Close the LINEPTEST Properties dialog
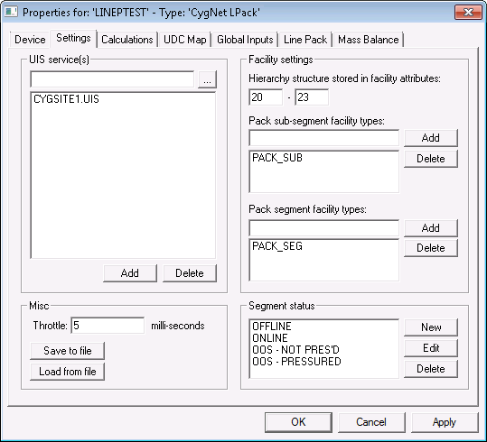 pos(468,13)
